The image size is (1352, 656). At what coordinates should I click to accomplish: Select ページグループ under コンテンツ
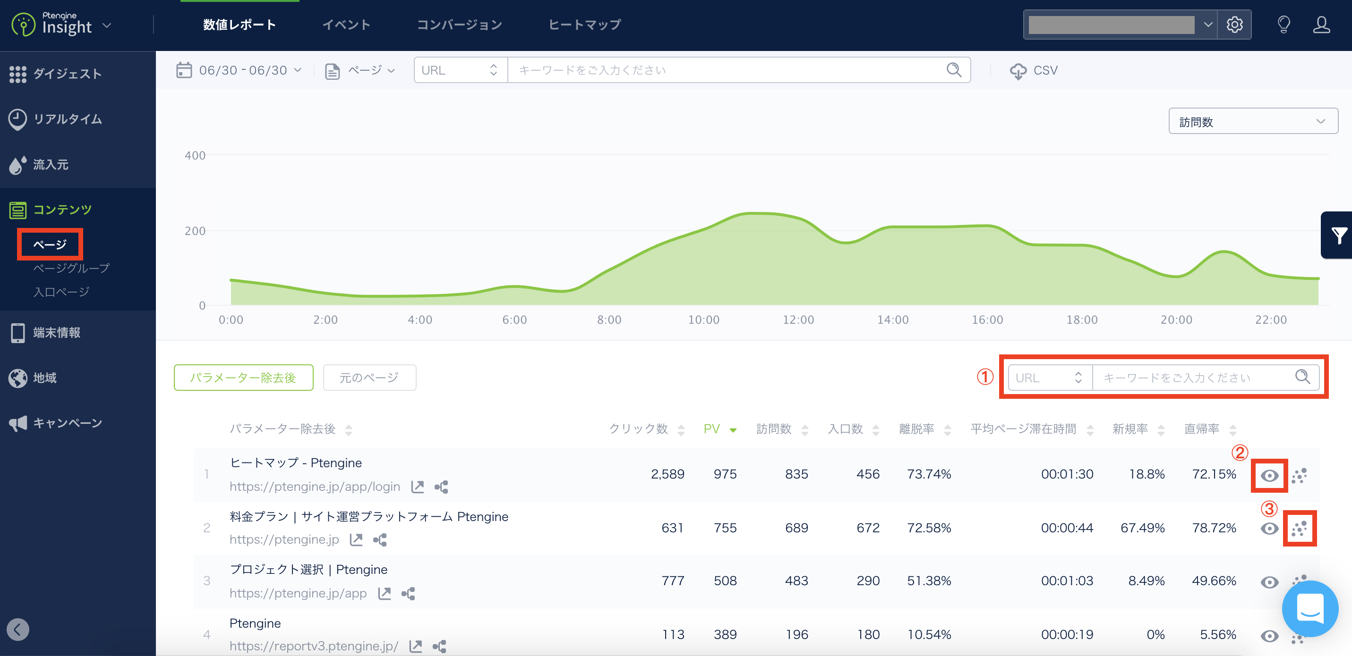click(71, 268)
